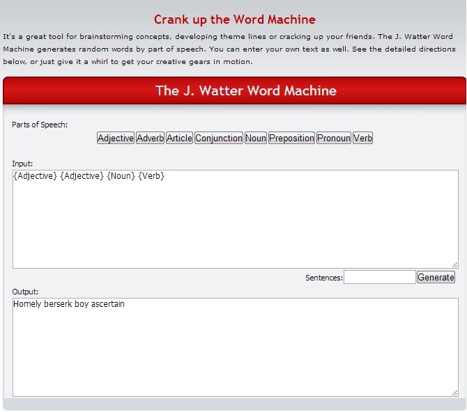The image size is (467, 412).
Task: Click input text '{Adjective} {Adjective} {Noun} {Verb}'
Action: [89, 176]
